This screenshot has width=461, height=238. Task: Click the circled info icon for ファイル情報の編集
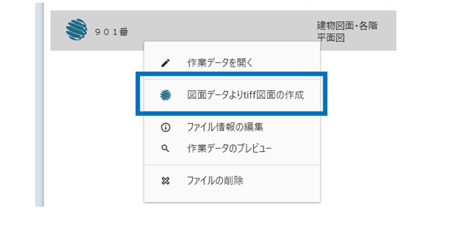coord(166,127)
